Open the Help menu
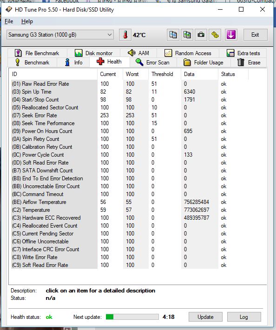Image resolution: width=276 pixels, height=330 pixels. pos(27,21)
